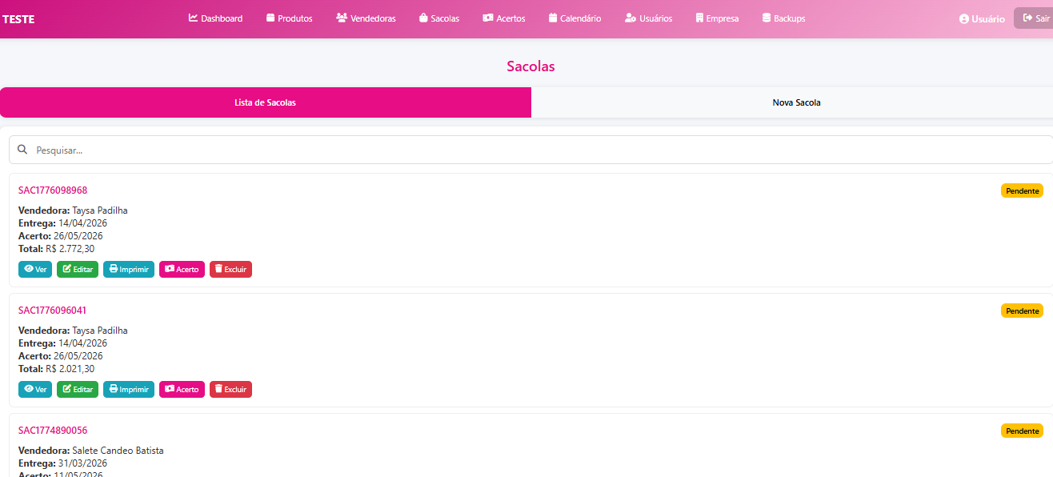Click the SAC1776096041 code heading
Viewport: 1053px width, 477px height.
coord(53,311)
